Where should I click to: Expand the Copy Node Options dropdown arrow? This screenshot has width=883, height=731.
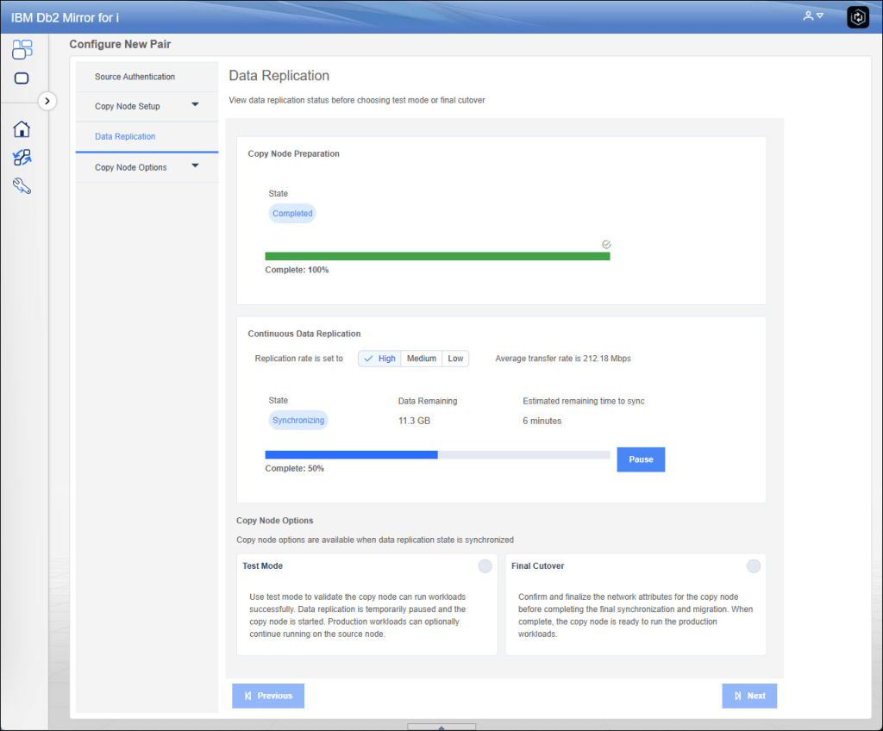pyautogui.click(x=196, y=166)
